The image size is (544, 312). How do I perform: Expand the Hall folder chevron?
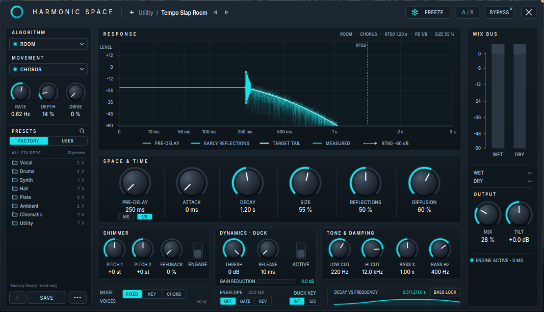[x=83, y=189]
